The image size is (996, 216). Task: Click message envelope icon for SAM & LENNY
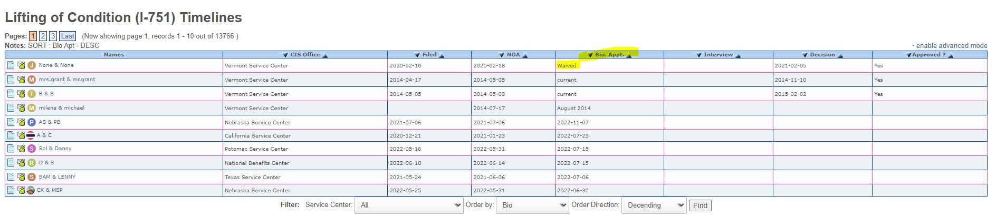(21, 177)
